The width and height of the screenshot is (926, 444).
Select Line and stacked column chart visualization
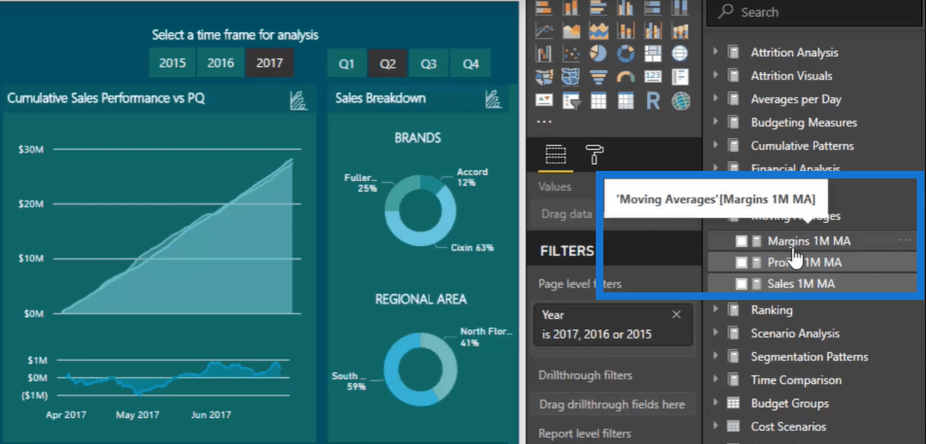click(626, 30)
